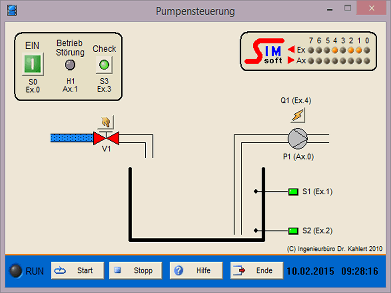Click the Ax bit 7 output LED

pos(311,61)
